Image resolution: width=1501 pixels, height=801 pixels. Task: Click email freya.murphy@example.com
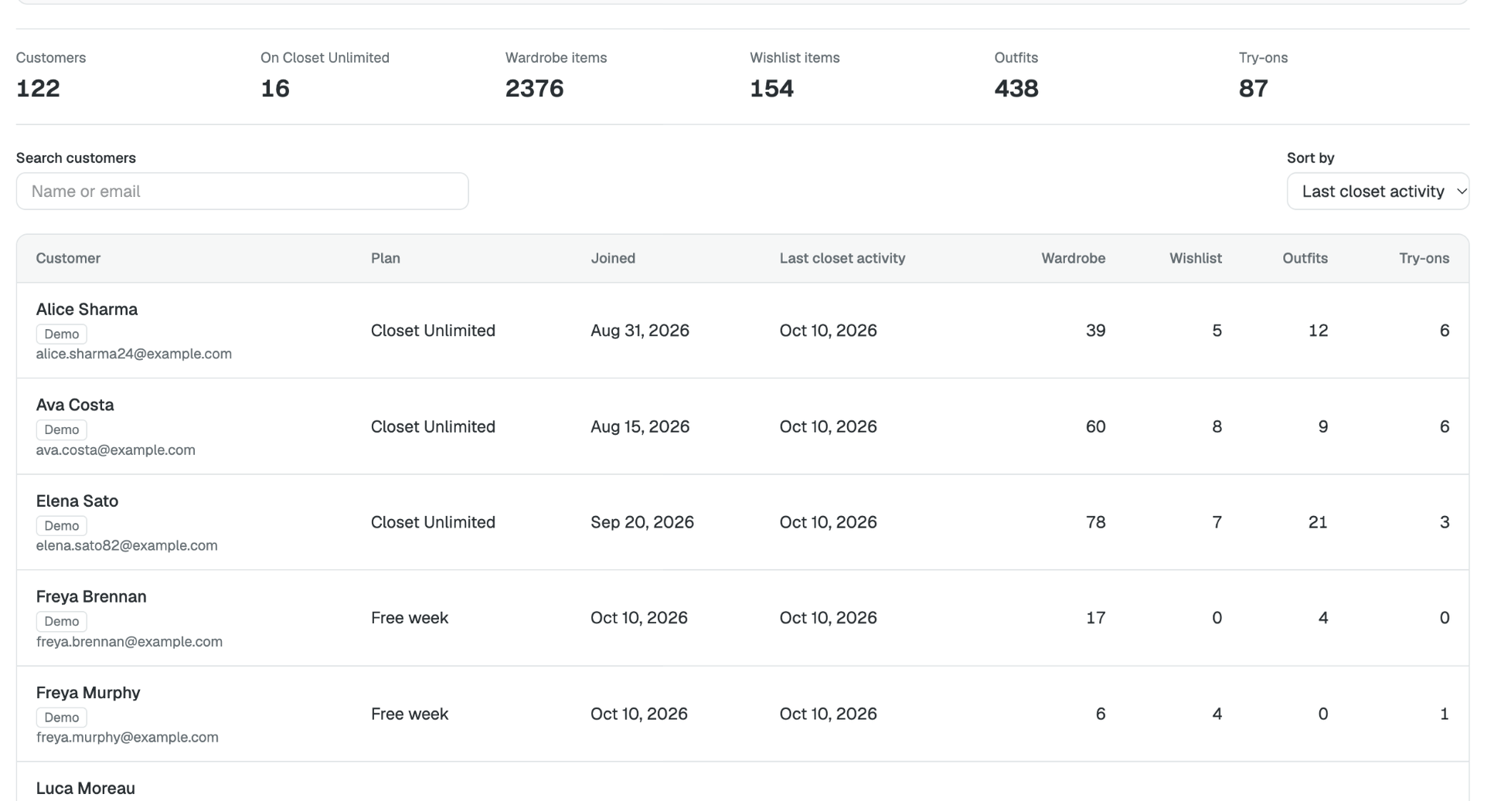click(x=128, y=737)
